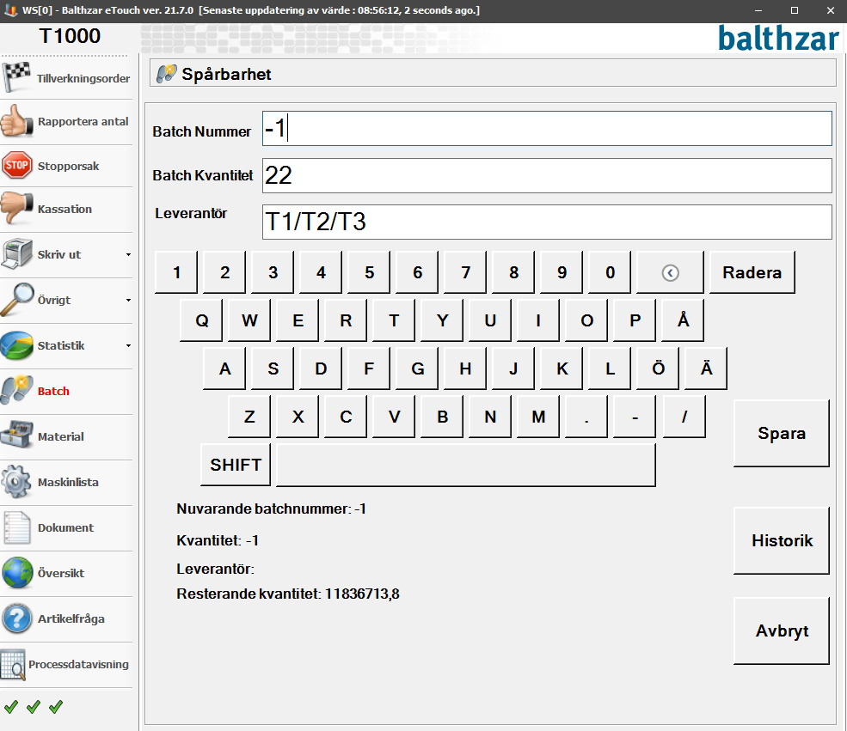Save the batch with Spara
Viewport: 847px width, 731px height.
(781, 433)
